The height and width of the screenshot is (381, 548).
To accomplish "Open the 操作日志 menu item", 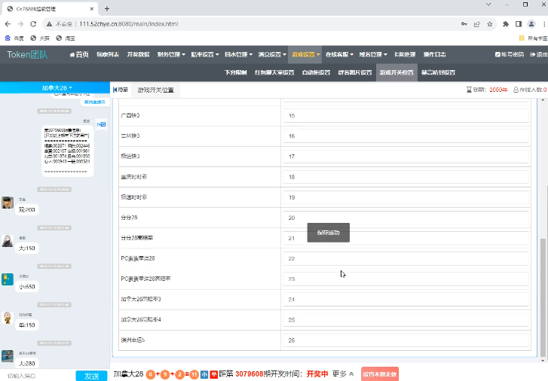I will [435, 55].
